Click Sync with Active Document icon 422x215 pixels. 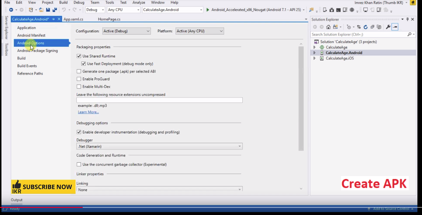359,27
